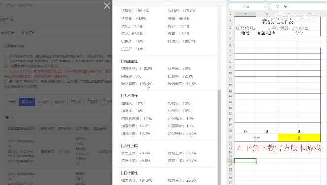Click the 189.3% value in the top popup row
Screen dimensions: 327x185
(142, 11)
